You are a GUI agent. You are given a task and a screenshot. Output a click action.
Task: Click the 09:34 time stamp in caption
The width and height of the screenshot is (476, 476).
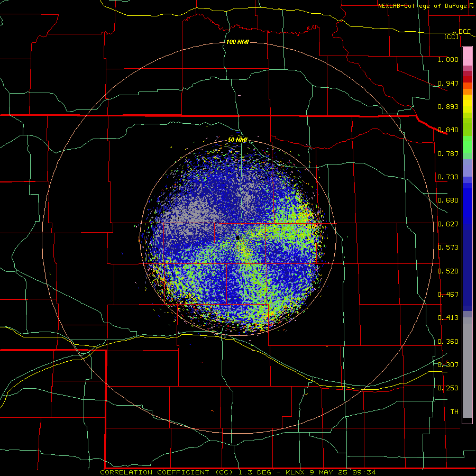364,472
